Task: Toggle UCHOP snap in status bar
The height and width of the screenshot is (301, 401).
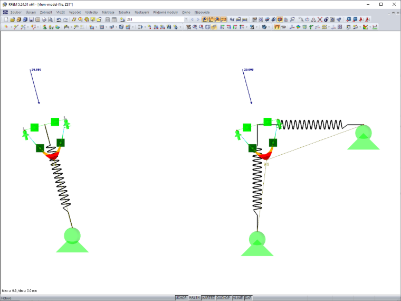Action: [181, 298]
